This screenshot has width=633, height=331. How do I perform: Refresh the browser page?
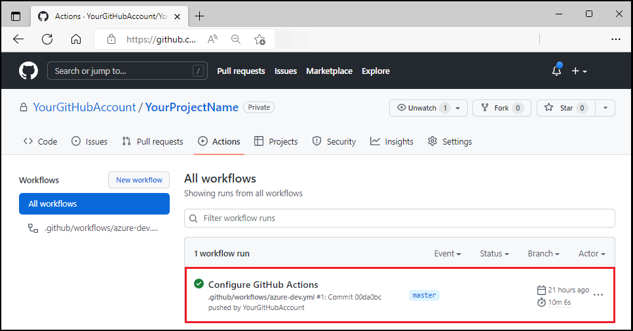47,39
